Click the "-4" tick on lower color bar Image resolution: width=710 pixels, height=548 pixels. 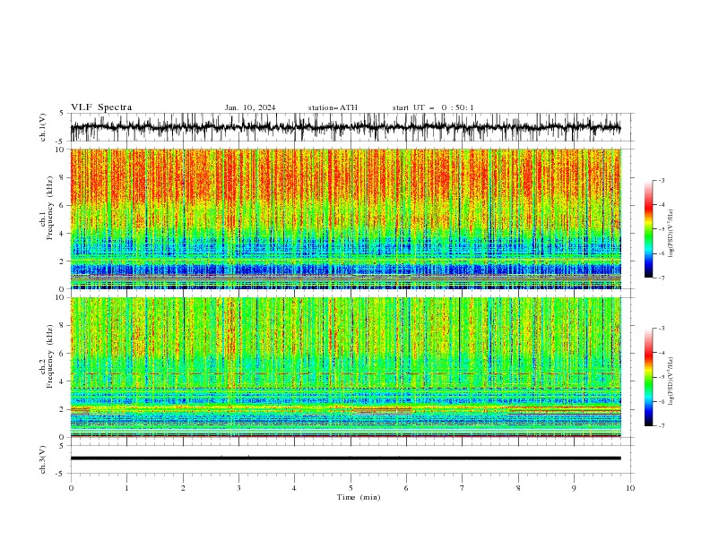(x=662, y=353)
